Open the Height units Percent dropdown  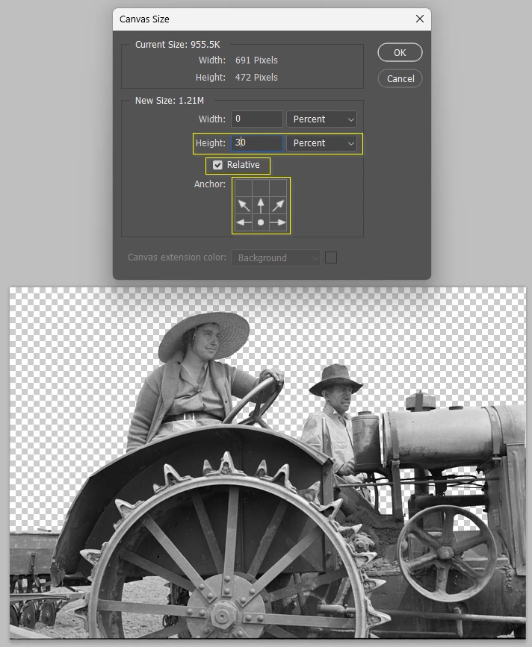pyautogui.click(x=322, y=143)
